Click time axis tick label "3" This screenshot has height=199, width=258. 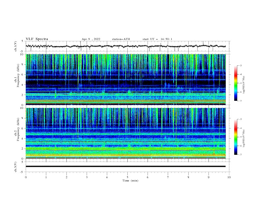click(87, 177)
